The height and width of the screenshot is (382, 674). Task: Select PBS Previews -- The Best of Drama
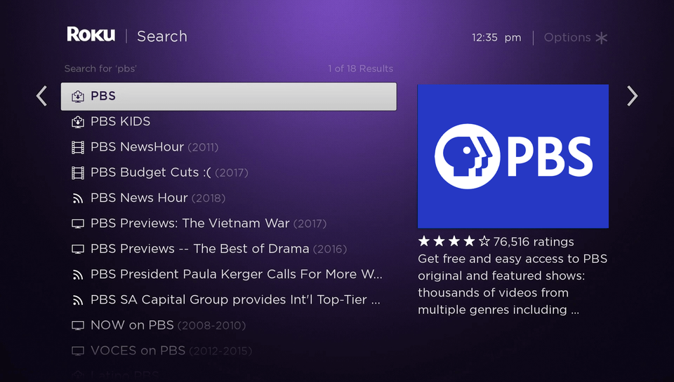[229, 249]
